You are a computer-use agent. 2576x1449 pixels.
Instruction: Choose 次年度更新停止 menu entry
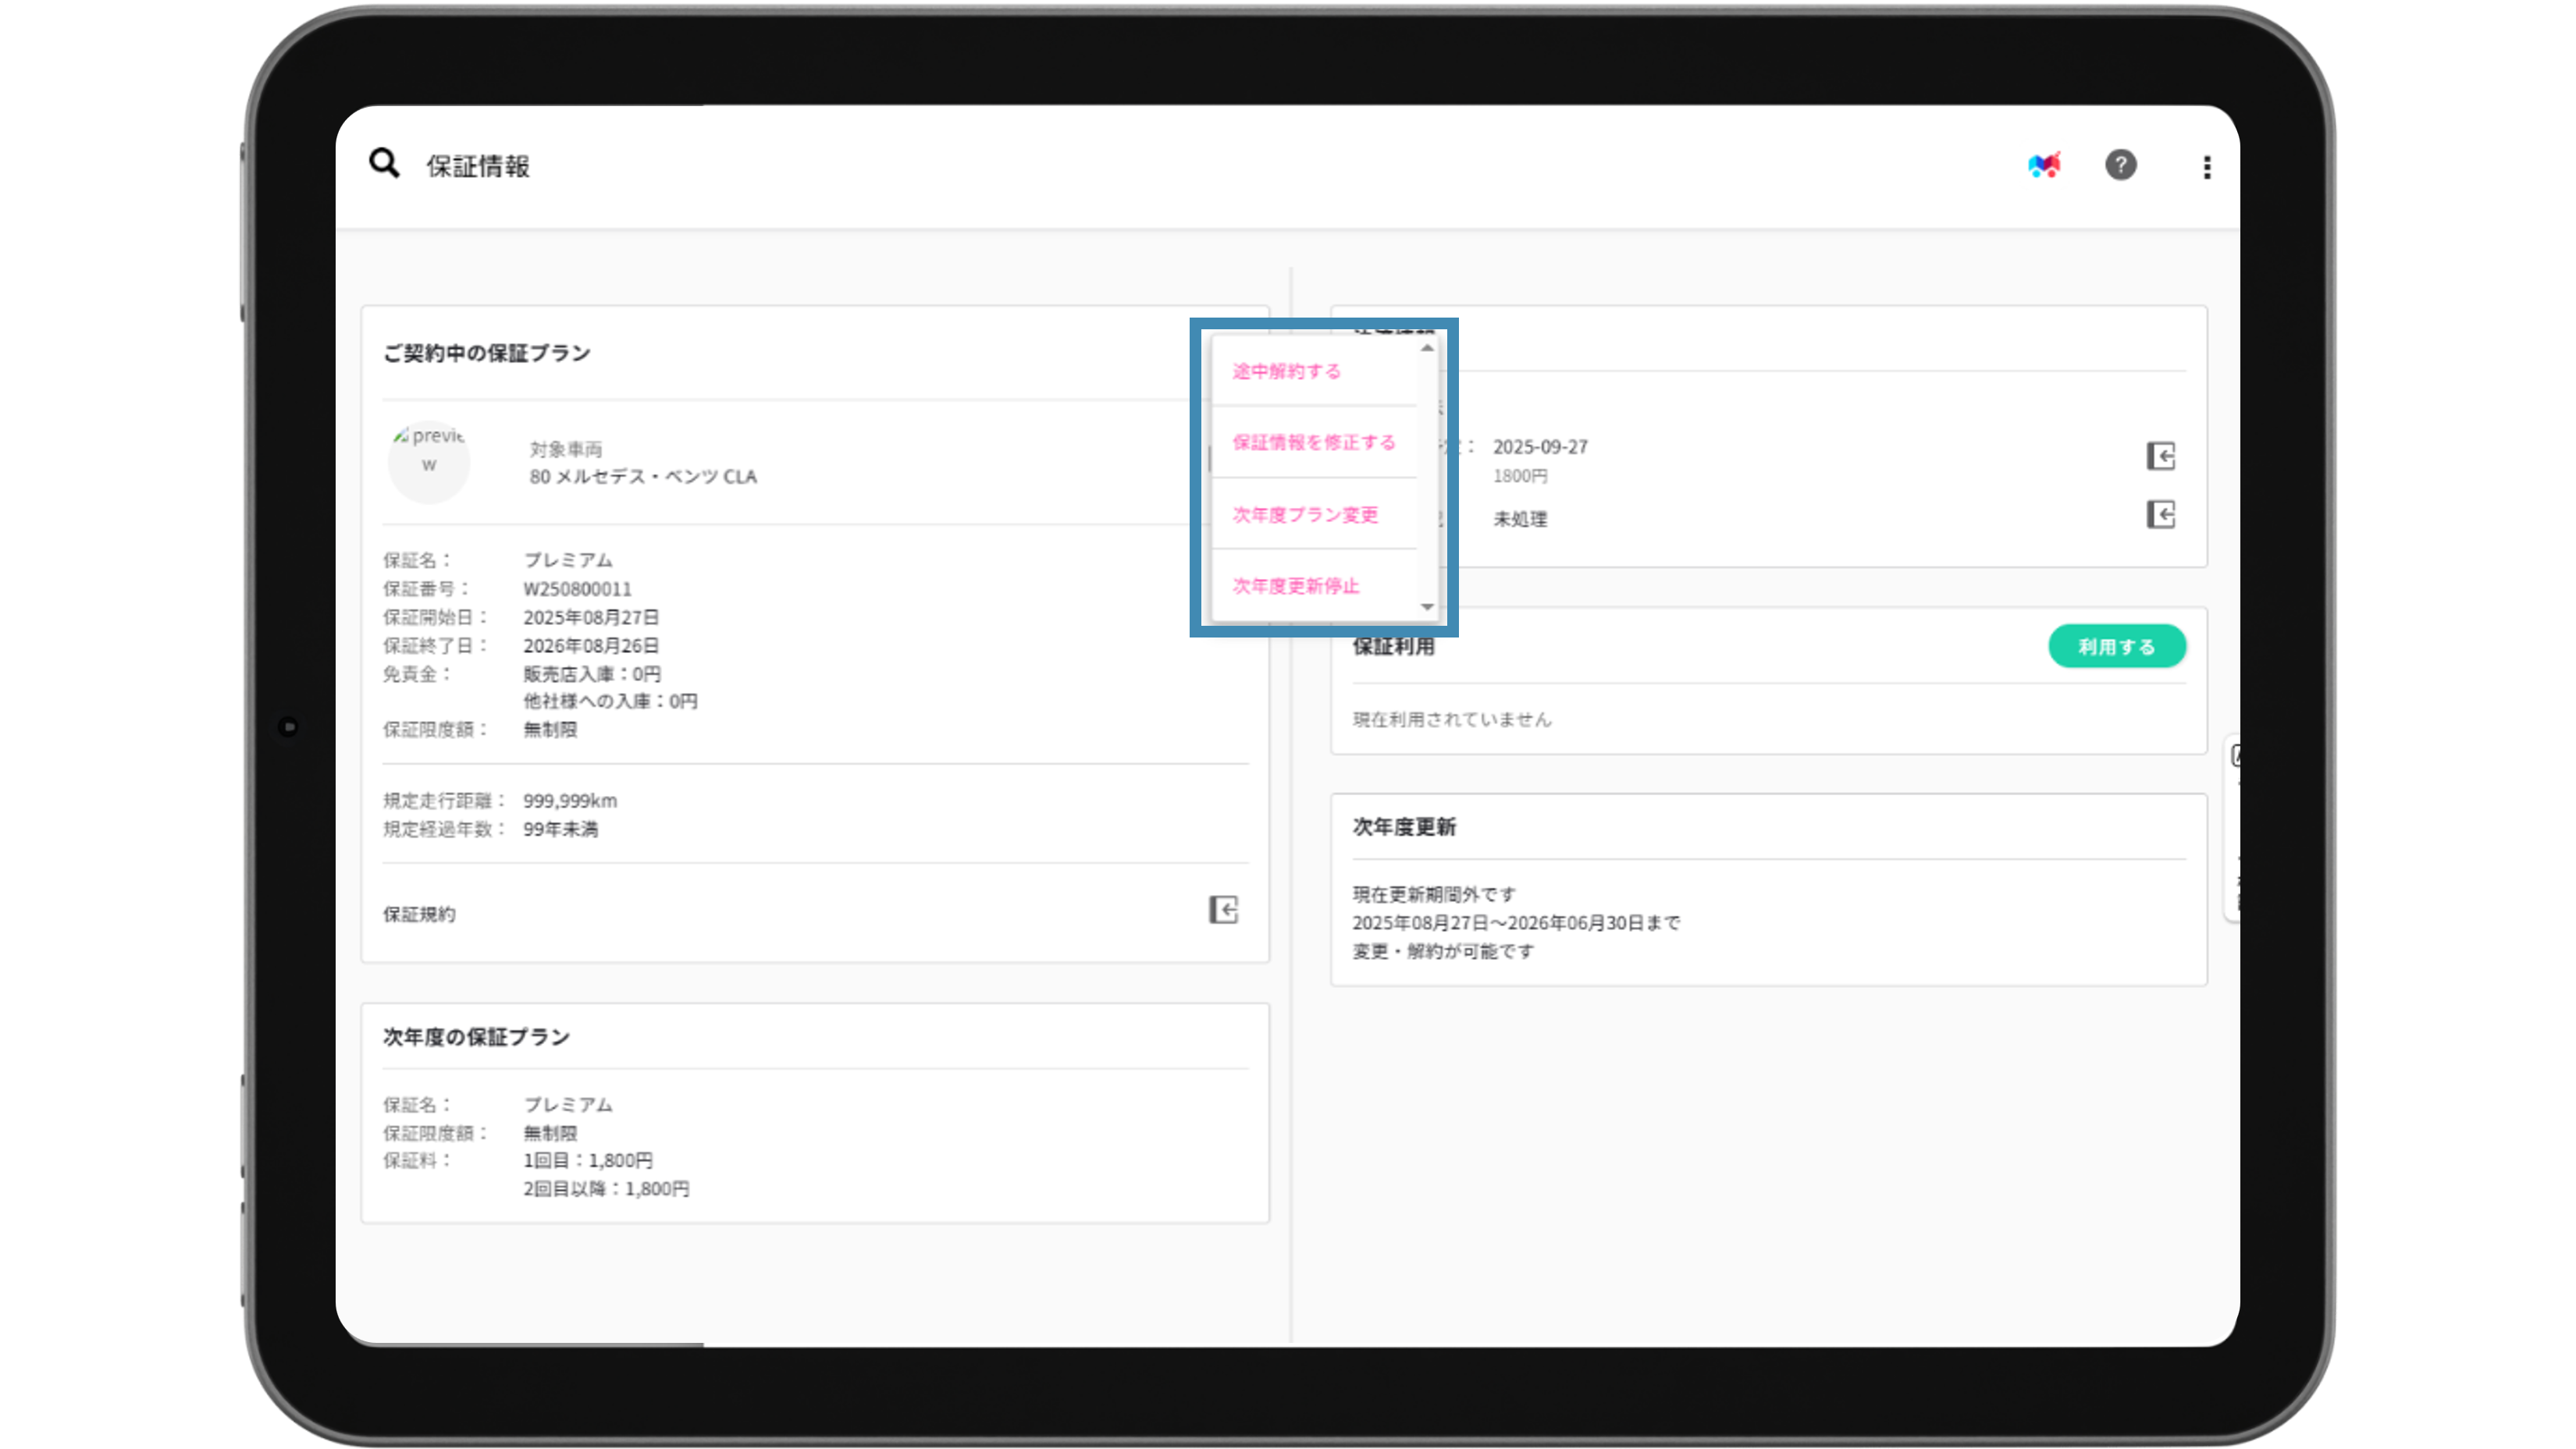click(1295, 585)
